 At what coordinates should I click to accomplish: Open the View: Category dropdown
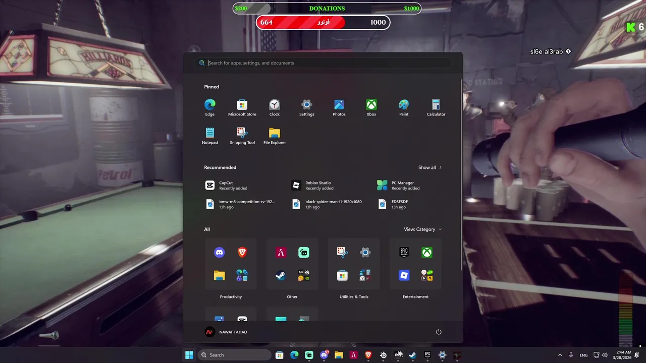tap(423, 229)
